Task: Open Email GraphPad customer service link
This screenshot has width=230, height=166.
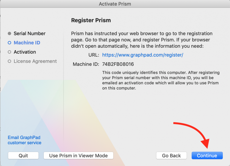Action: tap(24, 140)
